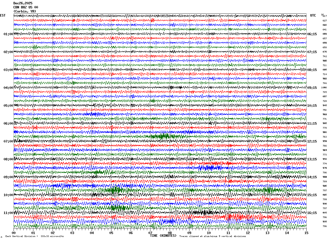Click minute 01 on the time axis
The image size is (328, 240).
tap(33, 233)
